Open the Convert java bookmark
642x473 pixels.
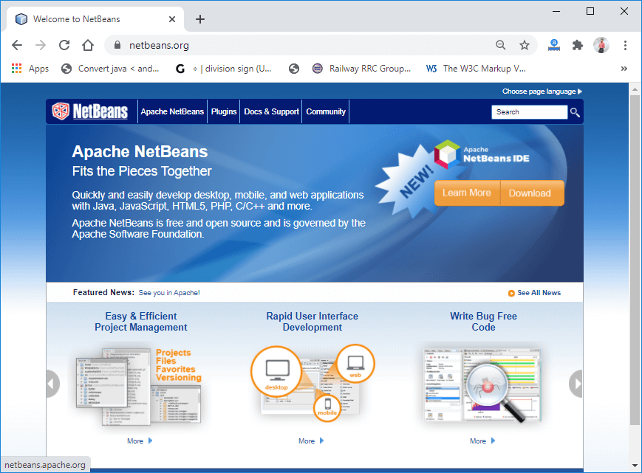(x=110, y=69)
